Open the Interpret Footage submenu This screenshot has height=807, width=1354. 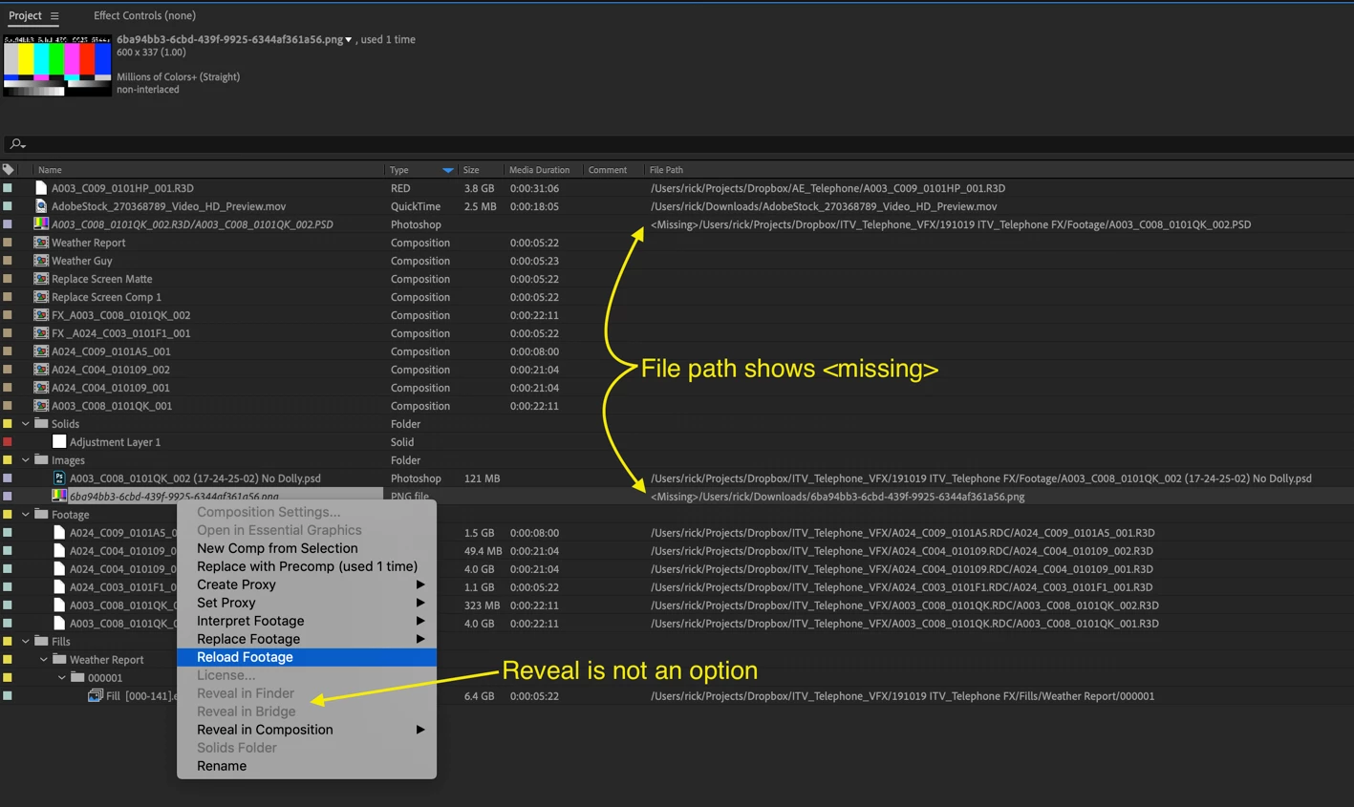(x=307, y=621)
